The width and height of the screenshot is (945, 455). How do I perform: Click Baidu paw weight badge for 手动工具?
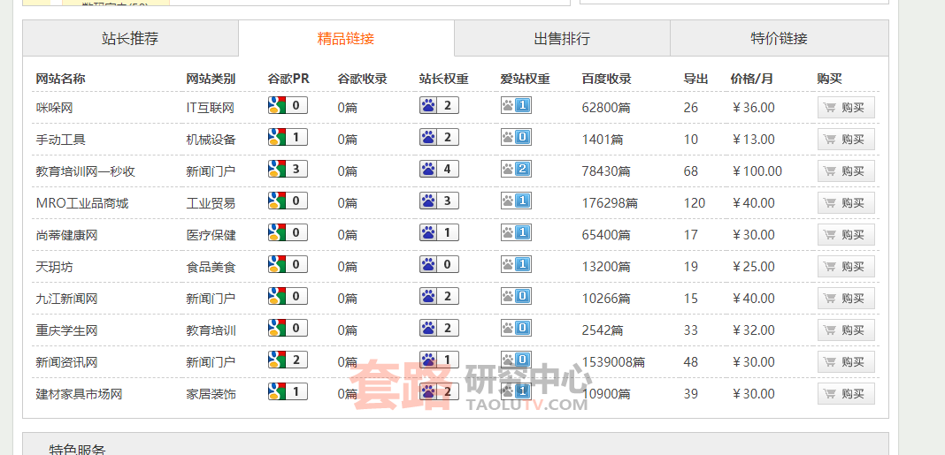click(440, 137)
